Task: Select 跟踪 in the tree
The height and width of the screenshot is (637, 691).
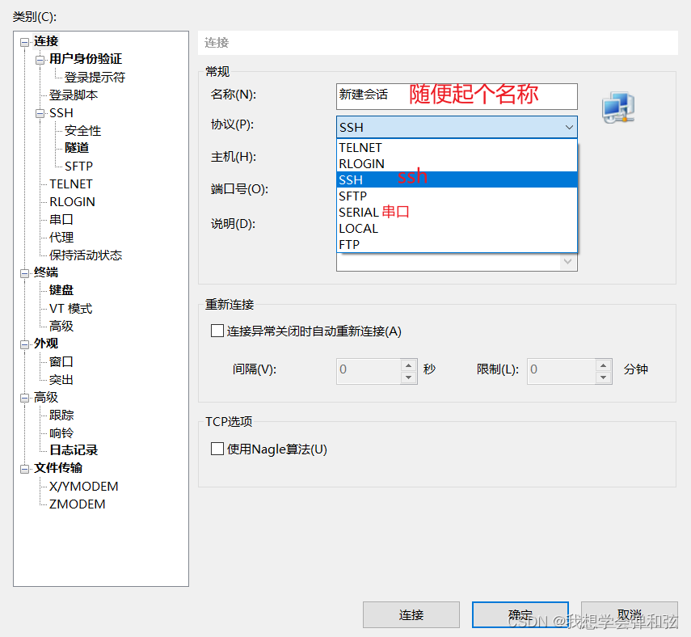Action: coord(61,415)
